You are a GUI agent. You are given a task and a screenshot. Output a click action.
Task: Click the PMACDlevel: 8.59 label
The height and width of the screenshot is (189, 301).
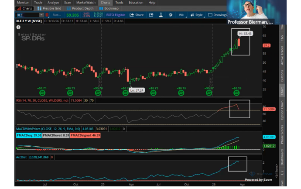[x=56, y=135]
